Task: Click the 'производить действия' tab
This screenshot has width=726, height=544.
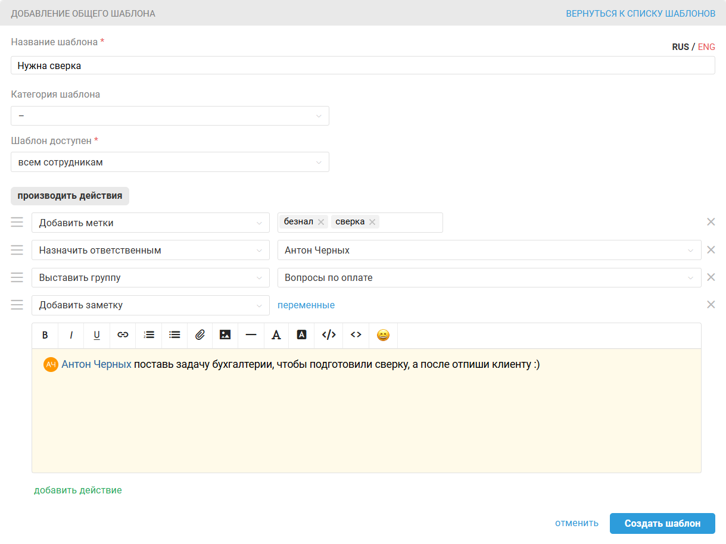Action: pyautogui.click(x=70, y=196)
